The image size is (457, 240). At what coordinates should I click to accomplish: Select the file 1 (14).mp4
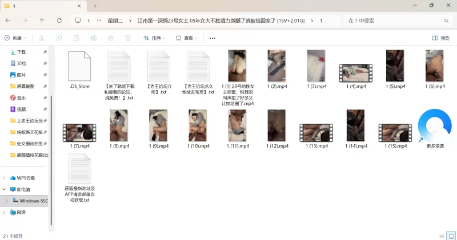coord(356,129)
